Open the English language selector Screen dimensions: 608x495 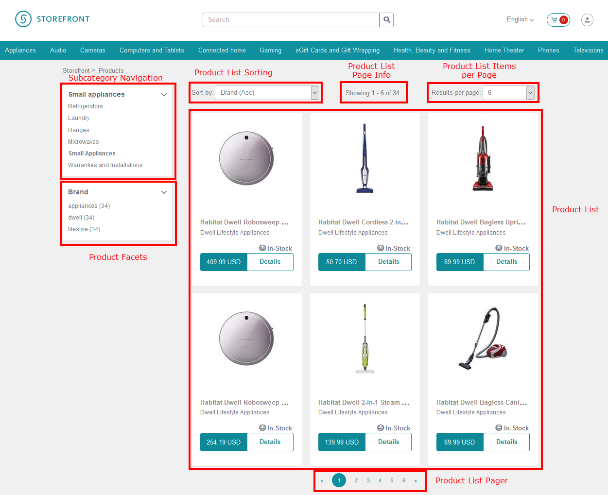coord(520,19)
